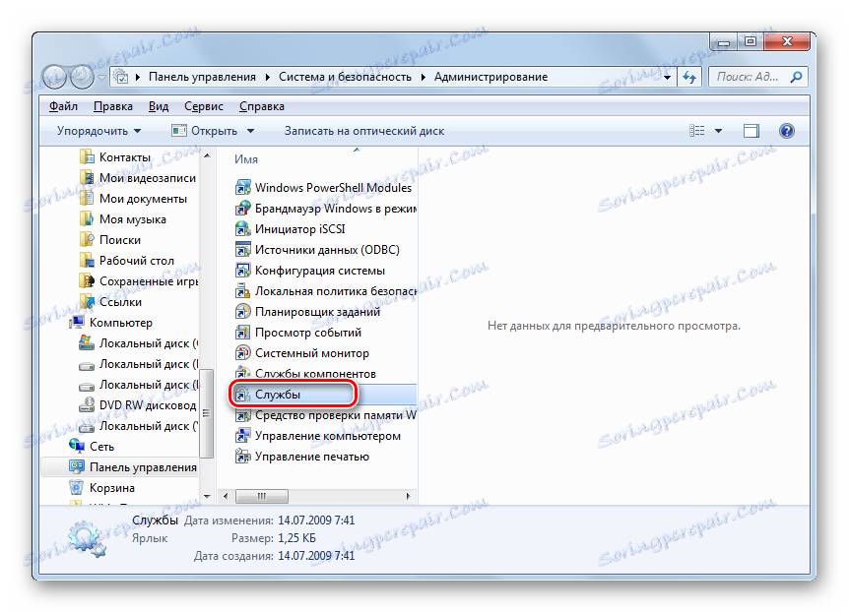Select Корзина in the navigation pane
Viewport: 849px width, 613px height.
(112, 487)
